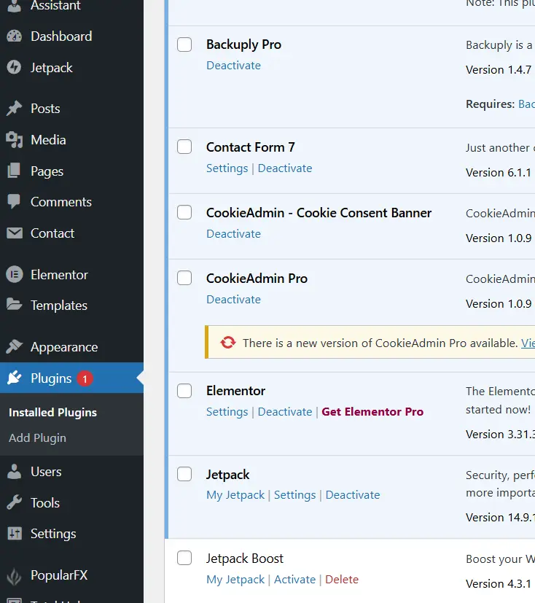
Task: Deactivate Backuply Pro plugin
Action: coord(234,66)
